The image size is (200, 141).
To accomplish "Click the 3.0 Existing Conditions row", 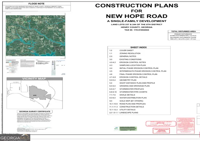I will [x=125, y=59].
